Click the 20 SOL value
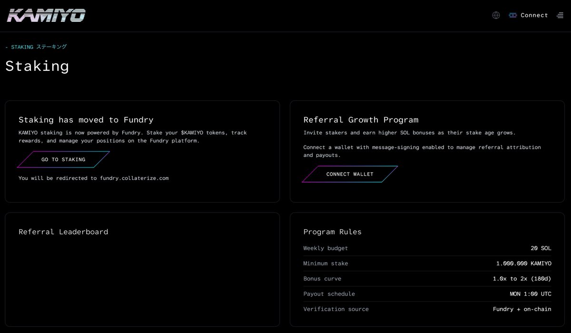 tap(541, 248)
